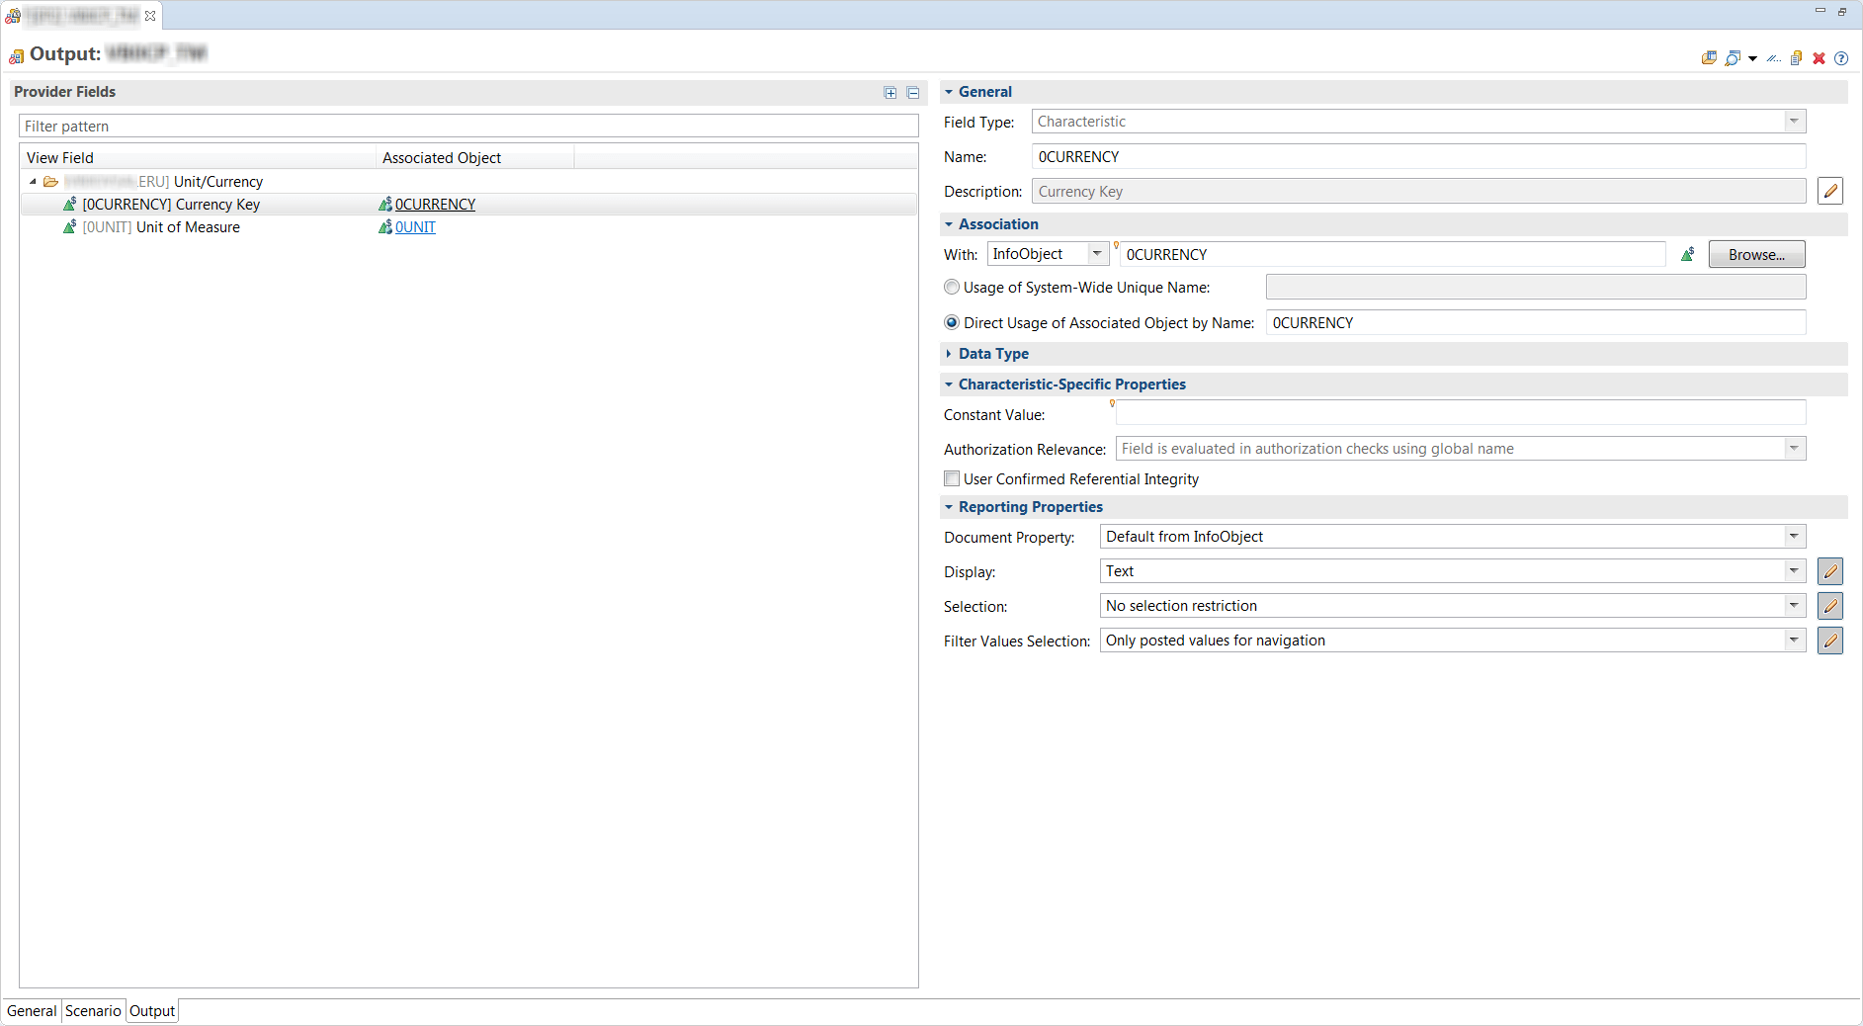Click the copy documentation toolbar icon
The image size is (1863, 1026).
click(x=1796, y=57)
